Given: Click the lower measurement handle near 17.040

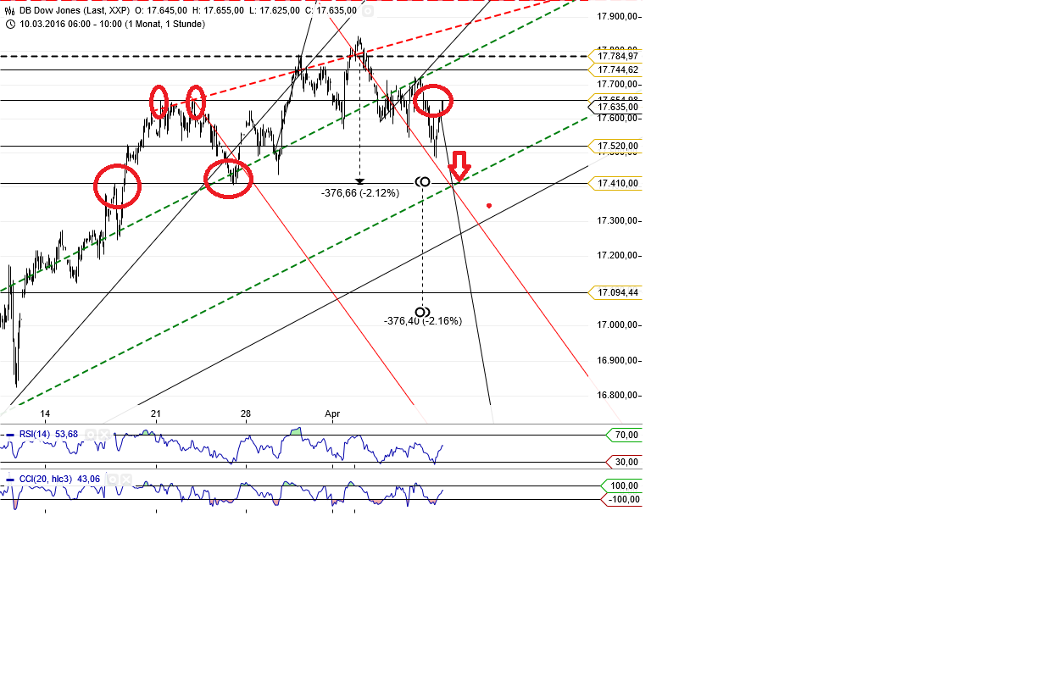Looking at the screenshot, I should pos(423,312).
